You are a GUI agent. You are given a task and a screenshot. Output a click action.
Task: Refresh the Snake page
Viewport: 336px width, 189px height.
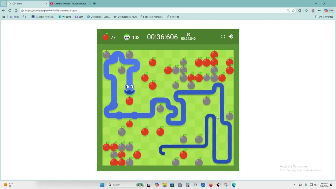pos(10,10)
